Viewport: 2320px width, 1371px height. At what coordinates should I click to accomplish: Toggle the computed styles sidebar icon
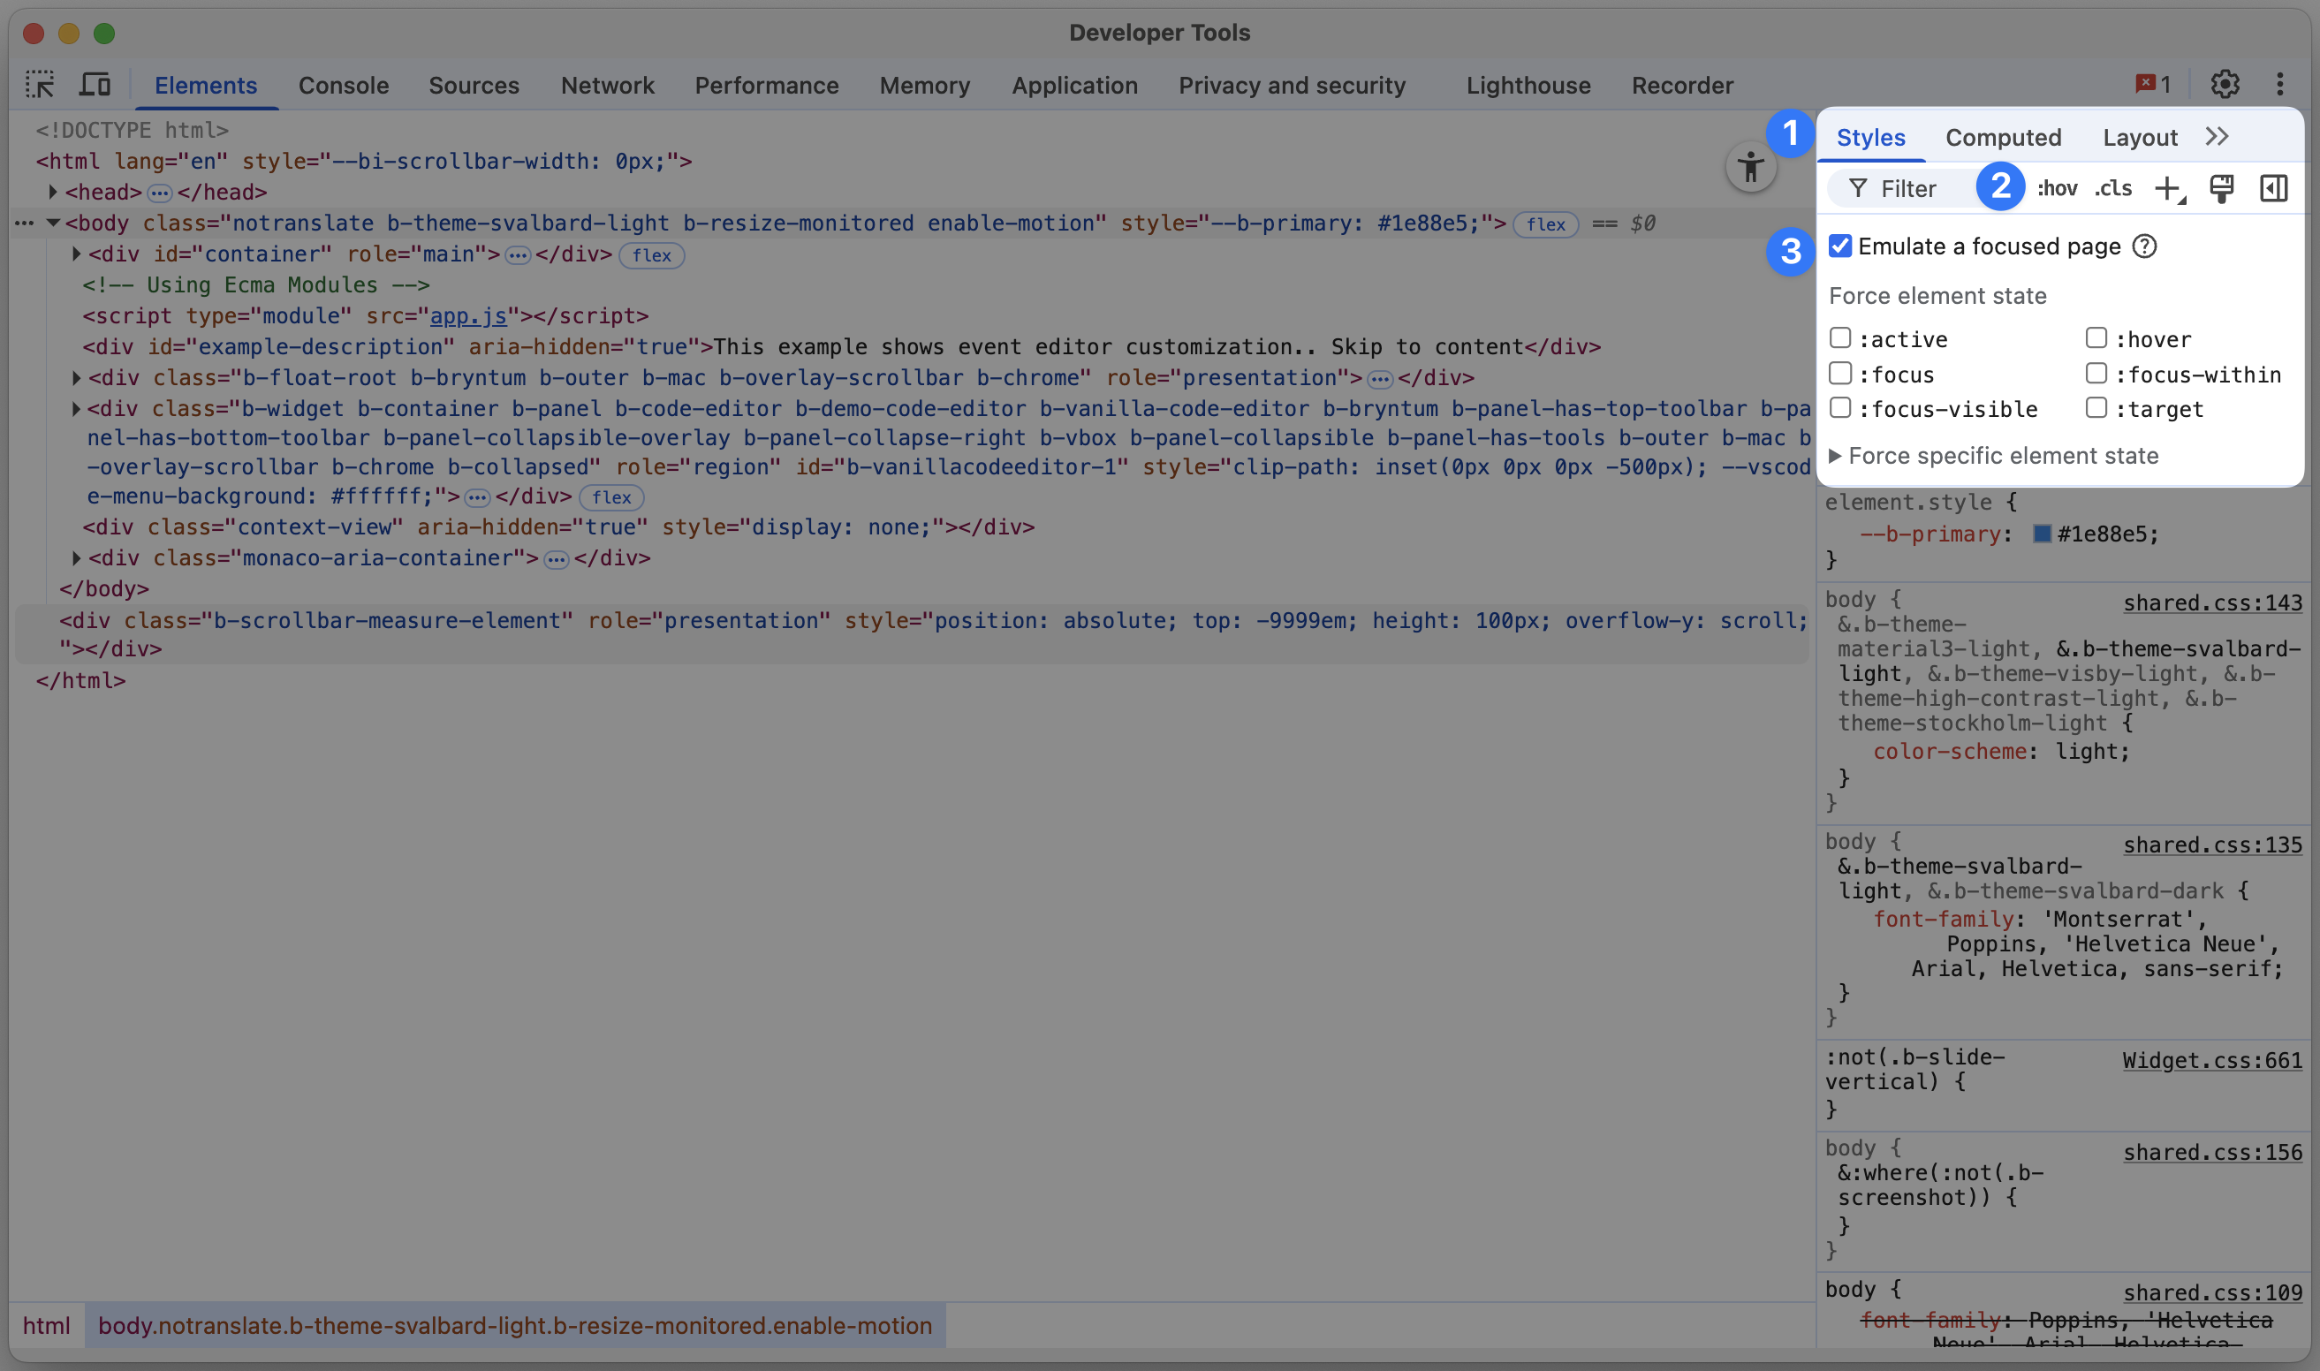pos(2273,189)
